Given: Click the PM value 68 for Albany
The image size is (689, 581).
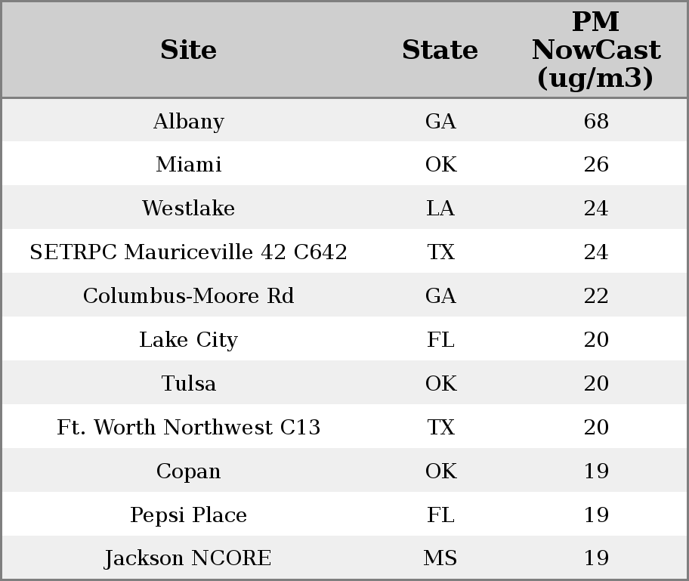Looking at the screenshot, I should pos(595,122).
